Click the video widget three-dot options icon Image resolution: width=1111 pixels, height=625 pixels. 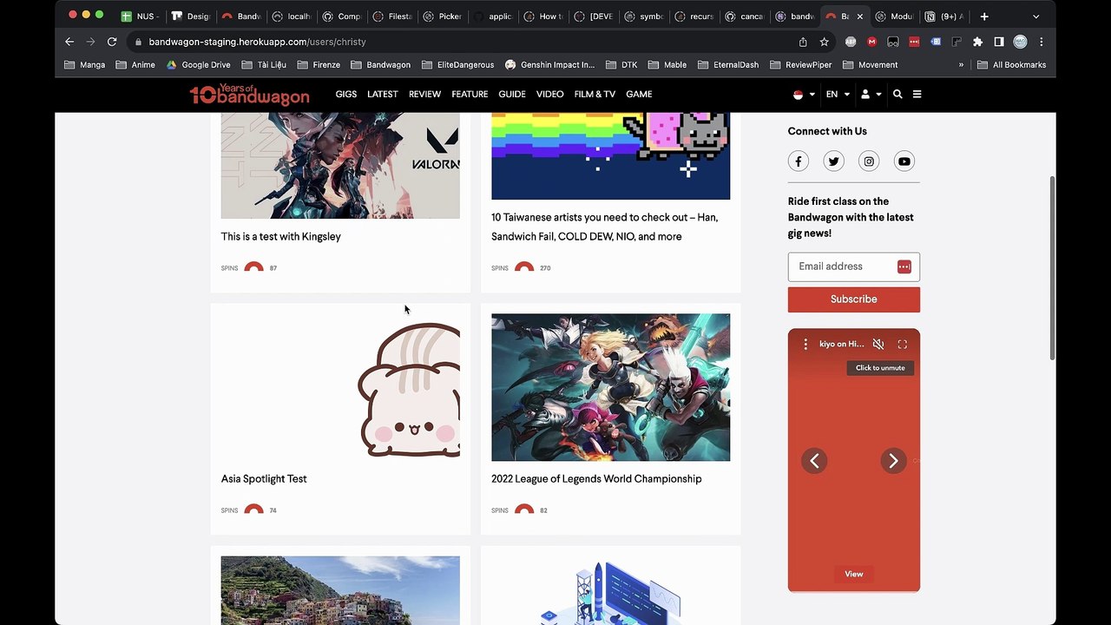[x=805, y=345]
